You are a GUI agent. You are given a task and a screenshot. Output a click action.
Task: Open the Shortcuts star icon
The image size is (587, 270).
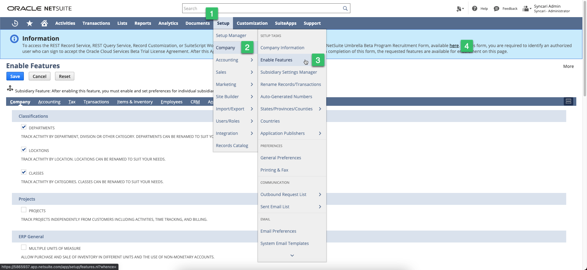pyautogui.click(x=30, y=23)
